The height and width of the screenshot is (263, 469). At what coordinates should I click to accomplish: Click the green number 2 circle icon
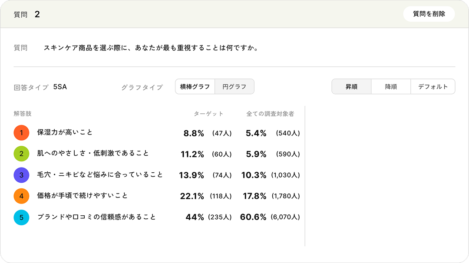tap(21, 154)
